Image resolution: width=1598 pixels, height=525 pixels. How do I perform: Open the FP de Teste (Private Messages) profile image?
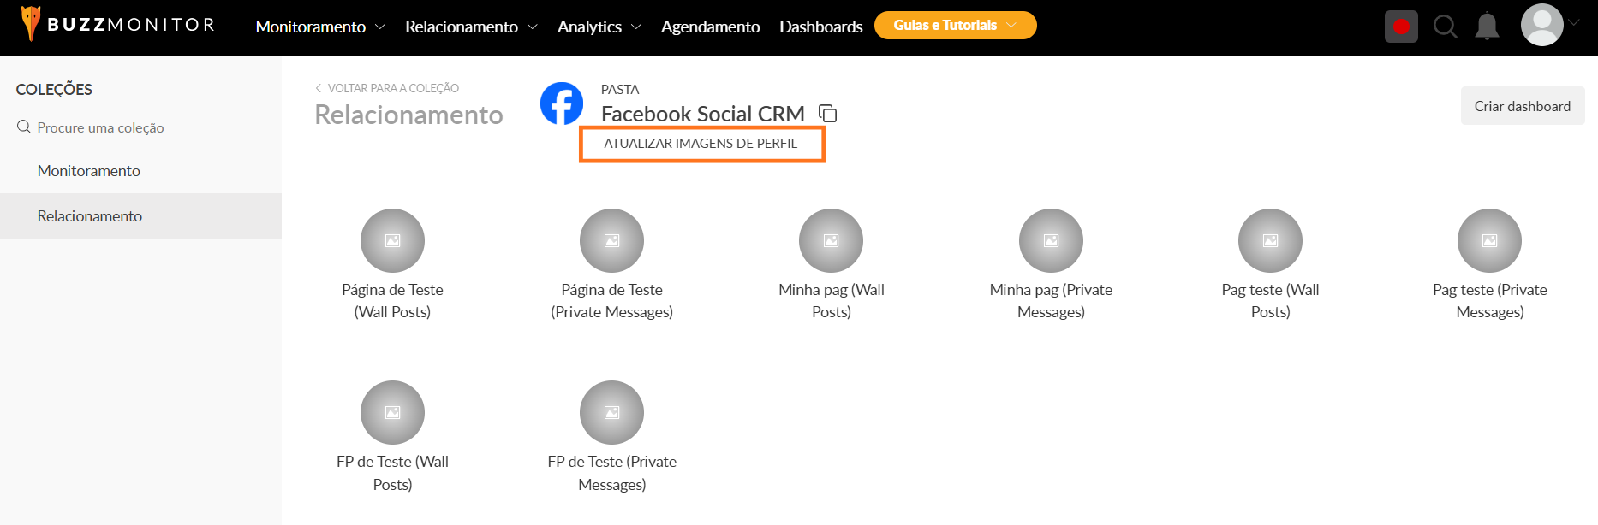point(611,413)
